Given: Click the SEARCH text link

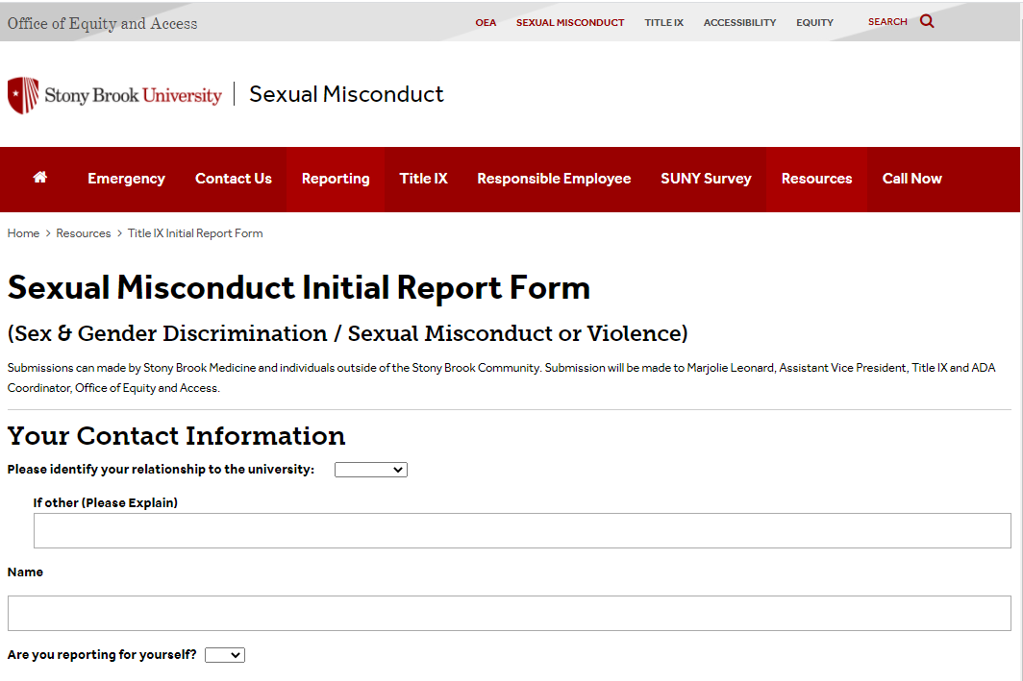Looking at the screenshot, I should pyautogui.click(x=887, y=21).
